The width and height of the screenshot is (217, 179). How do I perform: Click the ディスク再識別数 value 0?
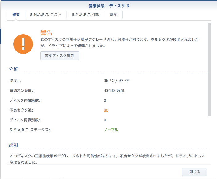click(105, 120)
